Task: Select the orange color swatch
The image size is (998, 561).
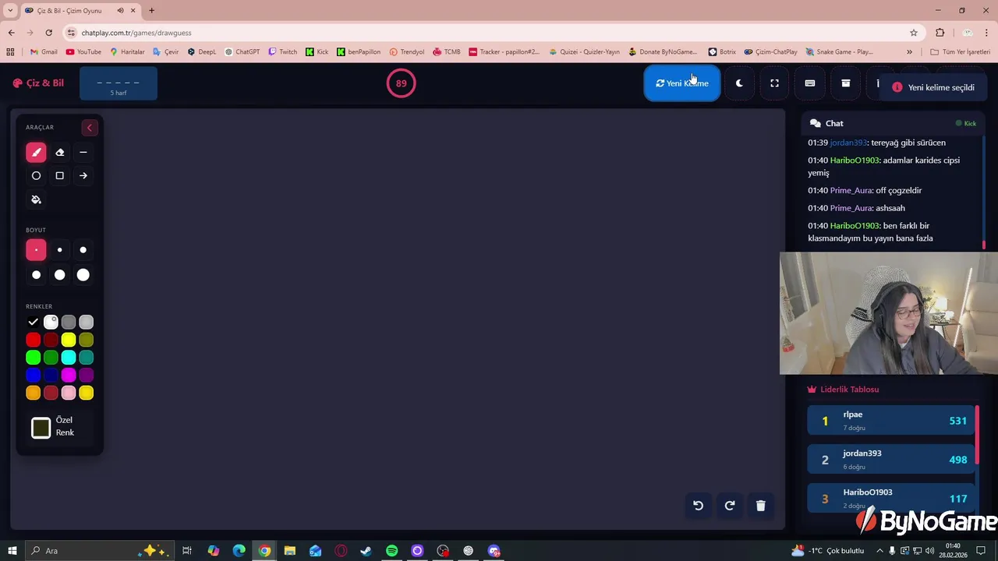Action: click(33, 393)
